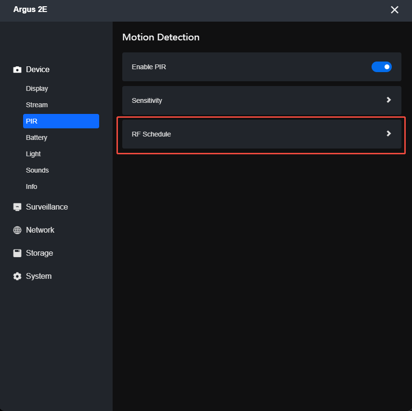Image resolution: width=412 pixels, height=411 pixels.
Task: Go to the Battery settings
Action: point(37,138)
